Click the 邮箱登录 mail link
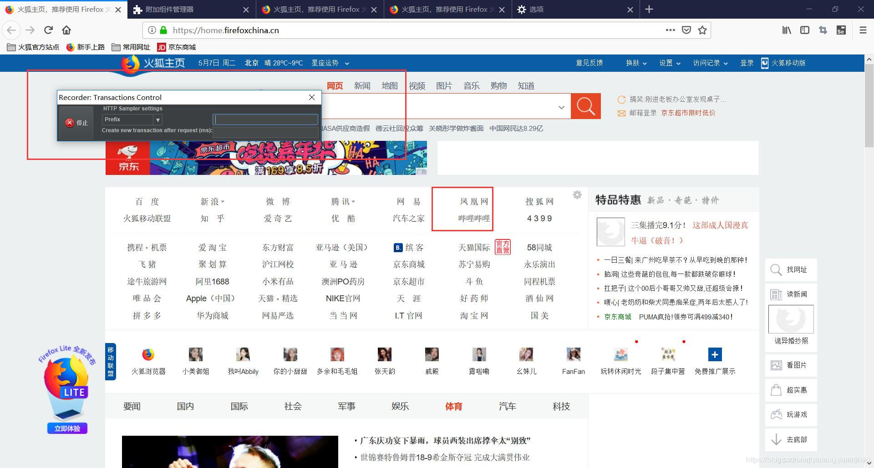 tap(643, 113)
